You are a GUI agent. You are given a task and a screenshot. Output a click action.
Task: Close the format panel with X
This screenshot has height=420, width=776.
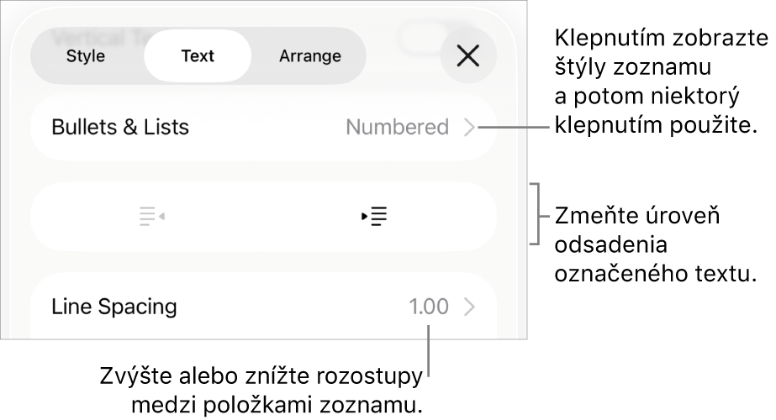tap(467, 56)
